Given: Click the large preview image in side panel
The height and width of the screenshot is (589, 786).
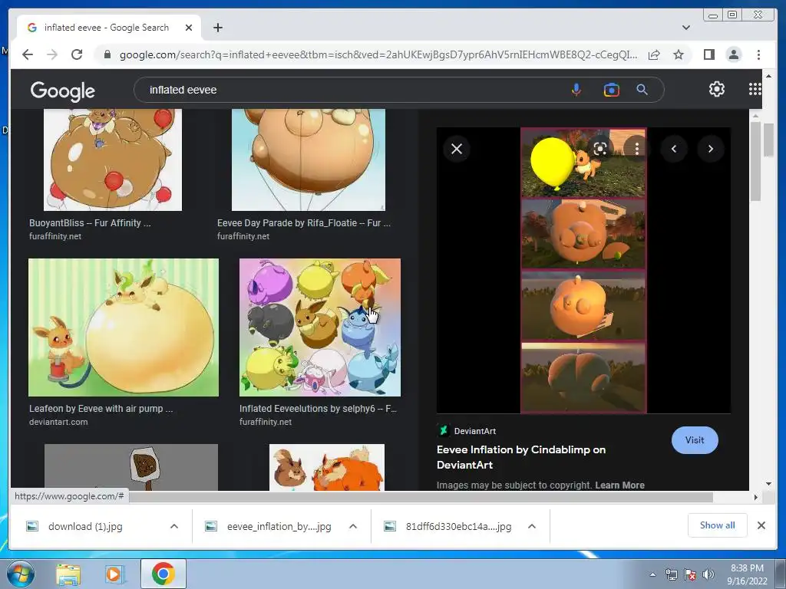Looking at the screenshot, I should click(583, 271).
